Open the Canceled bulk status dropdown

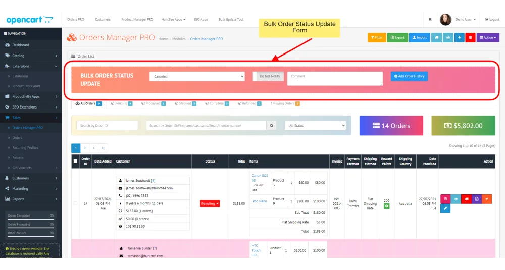click(x=197, y=76)
